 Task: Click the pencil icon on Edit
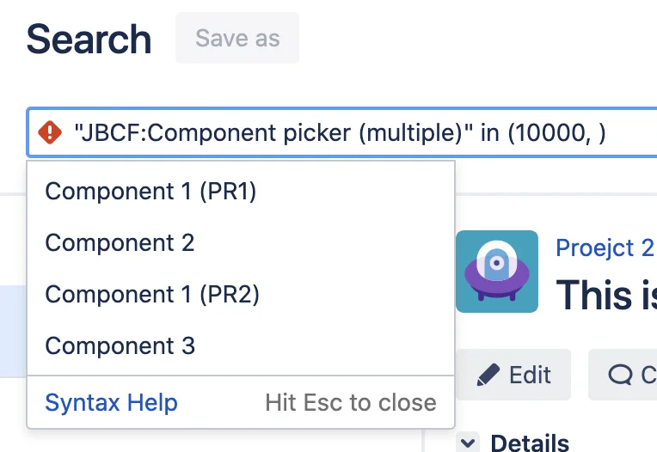(488, 375)
